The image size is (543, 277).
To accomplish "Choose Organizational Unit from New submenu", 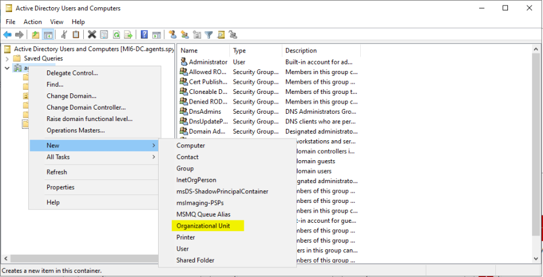I will 203,226.
